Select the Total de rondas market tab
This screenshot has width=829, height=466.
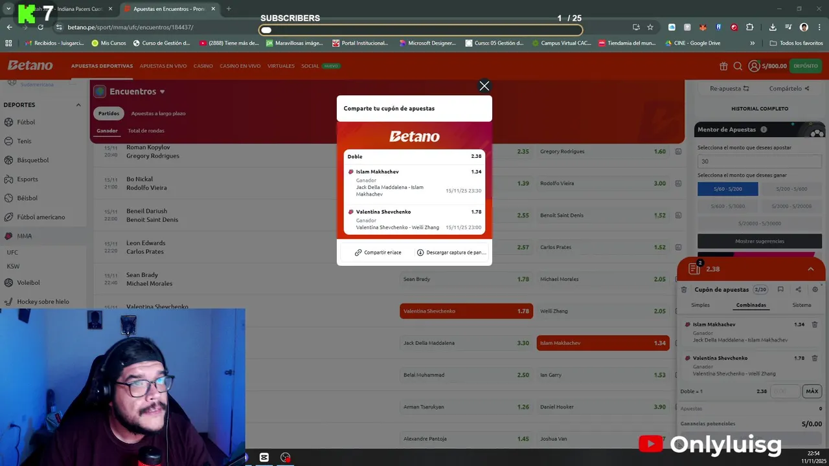(x=146, y=131)
